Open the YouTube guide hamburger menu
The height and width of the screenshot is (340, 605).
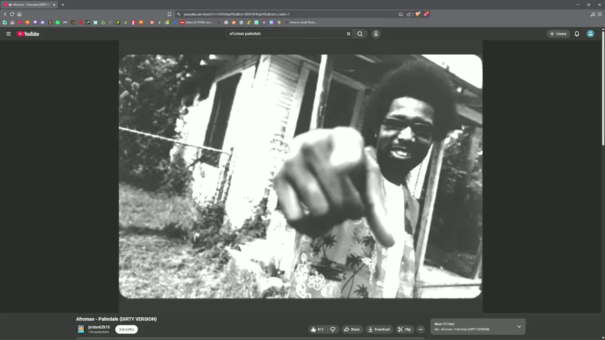[x=8, y=34]
